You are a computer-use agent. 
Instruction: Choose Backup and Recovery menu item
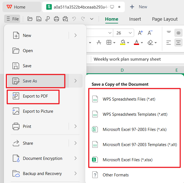coord(37,174)
